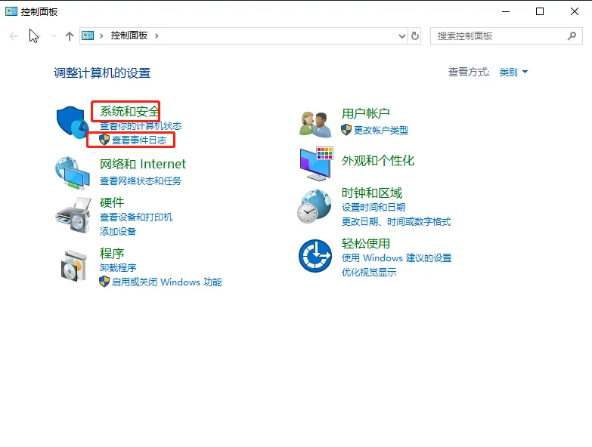Click the 卸载程序 link
The height and width of the screenshot is (447, 592).
pyautogui.click(x=118, y=268)
